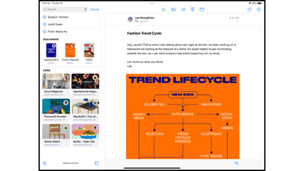
Task: Tap the Reply All double-arrow icon
Action: click(x=173, y=9)
